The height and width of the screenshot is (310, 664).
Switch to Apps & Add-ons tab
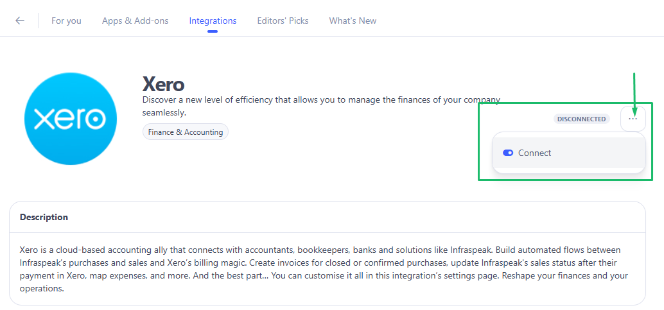(x=135, y=21)
